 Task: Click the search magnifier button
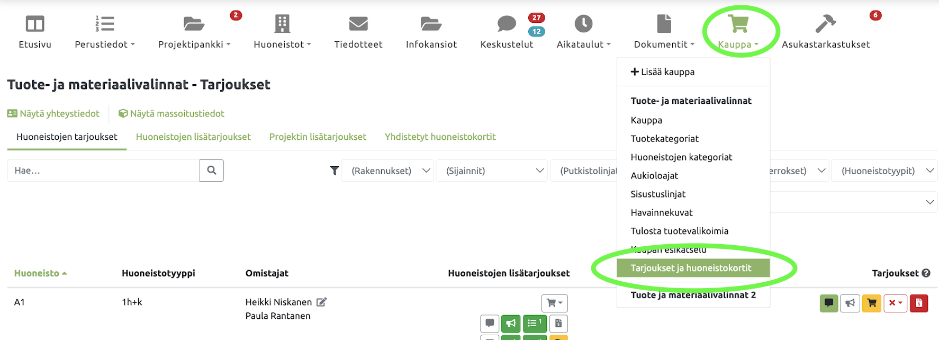click(x=211, y=171)
